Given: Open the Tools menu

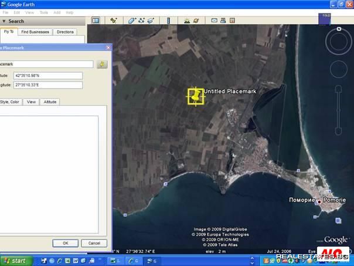Looking at the screenshot, I should (43, 12).
